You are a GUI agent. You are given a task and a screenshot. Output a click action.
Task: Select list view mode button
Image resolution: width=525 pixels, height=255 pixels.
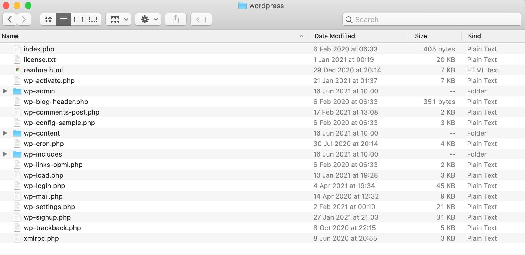pyautogui.click(x=64, y=19)
